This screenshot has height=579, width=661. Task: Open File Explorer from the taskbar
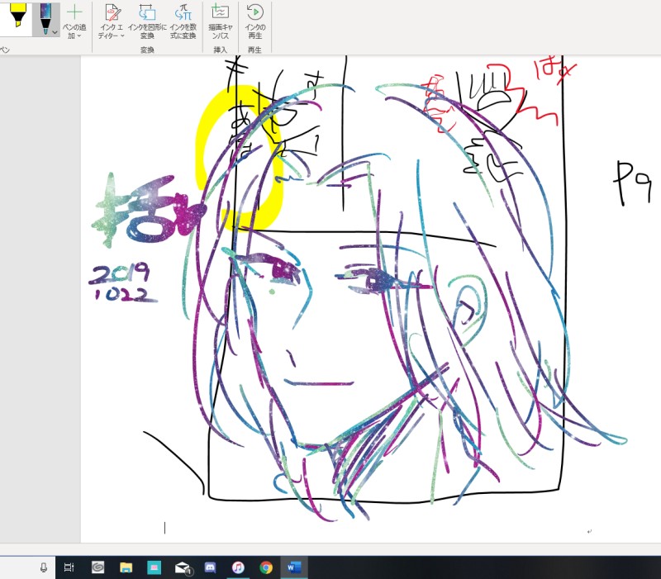[x=126, y=567]
